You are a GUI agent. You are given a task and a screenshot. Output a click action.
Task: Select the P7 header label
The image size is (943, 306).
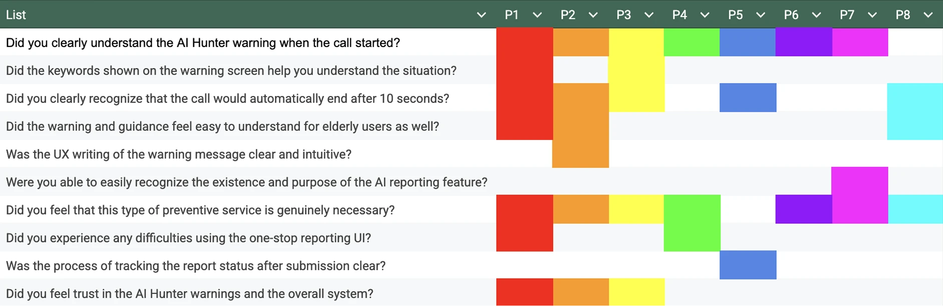click(x=847, y=15)
